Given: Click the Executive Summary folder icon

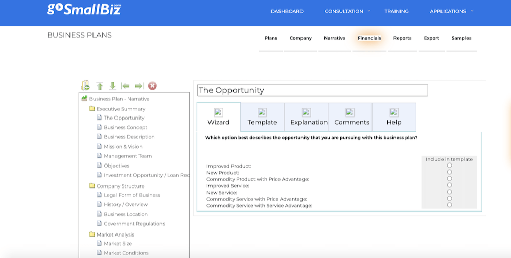Looking at the screenshot, I should click(x=92, y=108).
